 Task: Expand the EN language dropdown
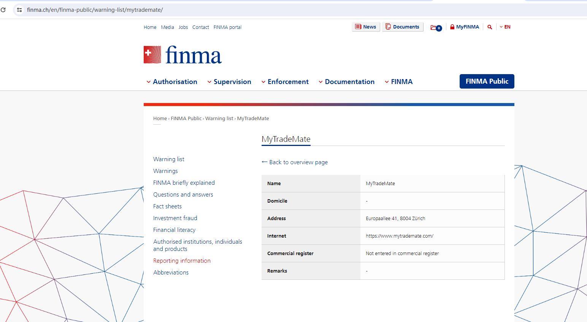[505, 27]
